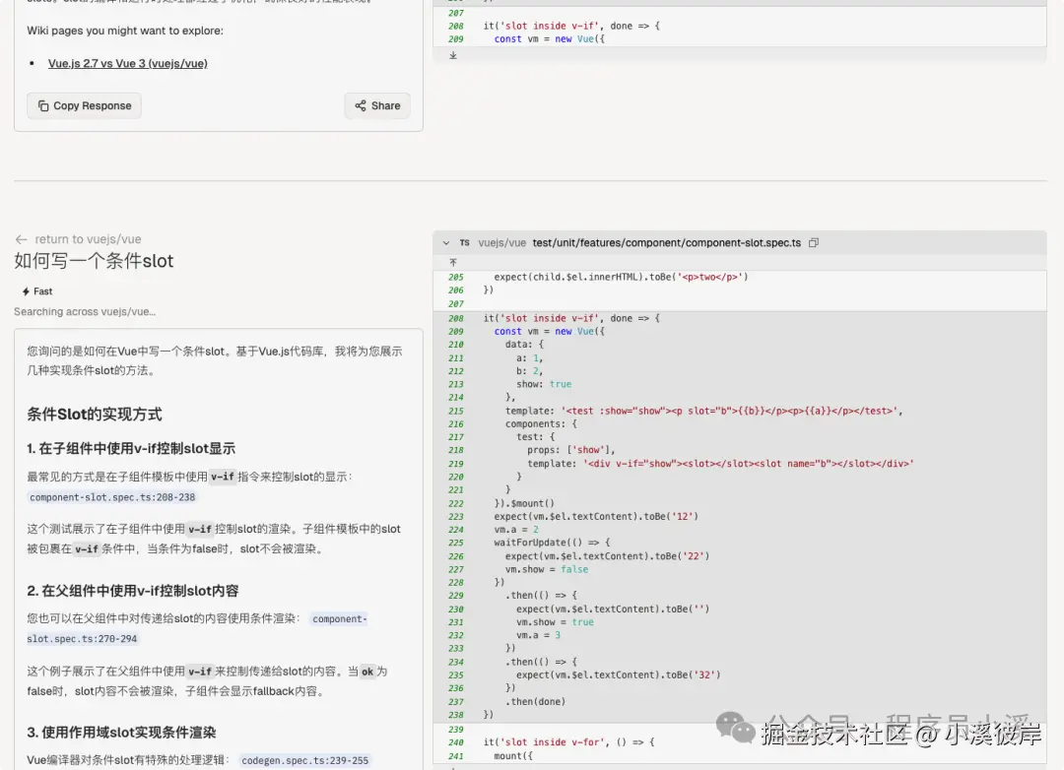This screenshot has width=1064, height=770.
Task: Click the Share button
Action: point(376,105)
